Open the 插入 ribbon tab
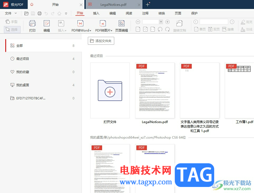Image resolution: width=254 pixels, height=193 pixels. [x=96, y=13]
